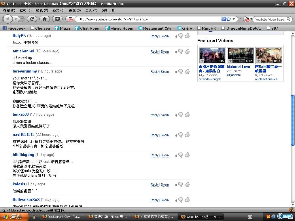Thumbs up antichannel's comment

click(187, 51)
